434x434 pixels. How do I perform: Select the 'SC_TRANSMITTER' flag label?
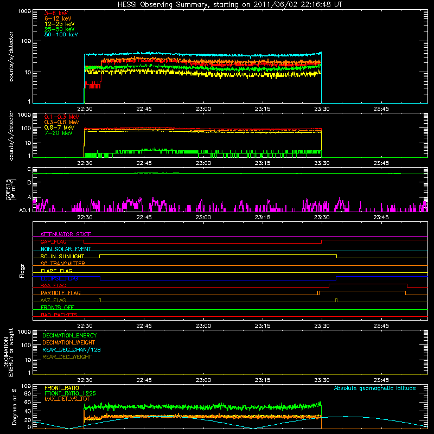point(62,264)
